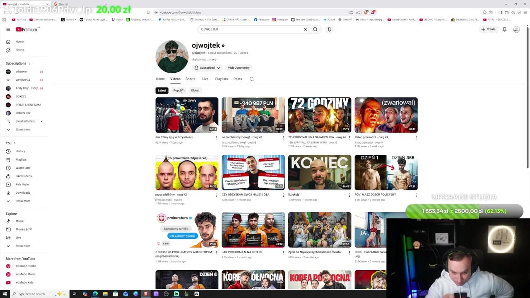Select the Latest sort chip
Screen dimensions: 530x298
click(x=162, y=91)
